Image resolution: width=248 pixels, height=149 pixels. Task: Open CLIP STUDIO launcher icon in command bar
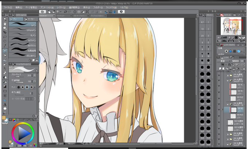[42, 12]
